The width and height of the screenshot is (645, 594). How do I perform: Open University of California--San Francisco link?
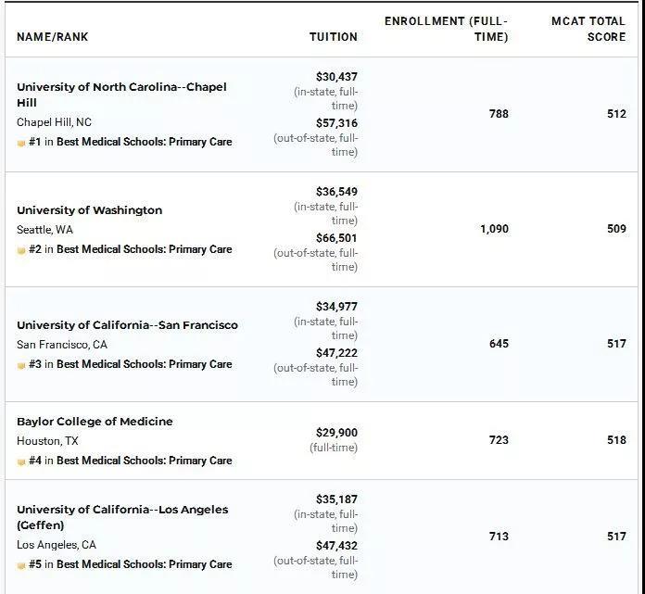127,325
